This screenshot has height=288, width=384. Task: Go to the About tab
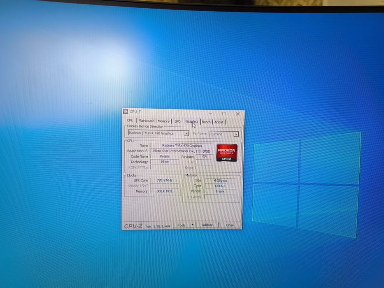click(219, 122)
